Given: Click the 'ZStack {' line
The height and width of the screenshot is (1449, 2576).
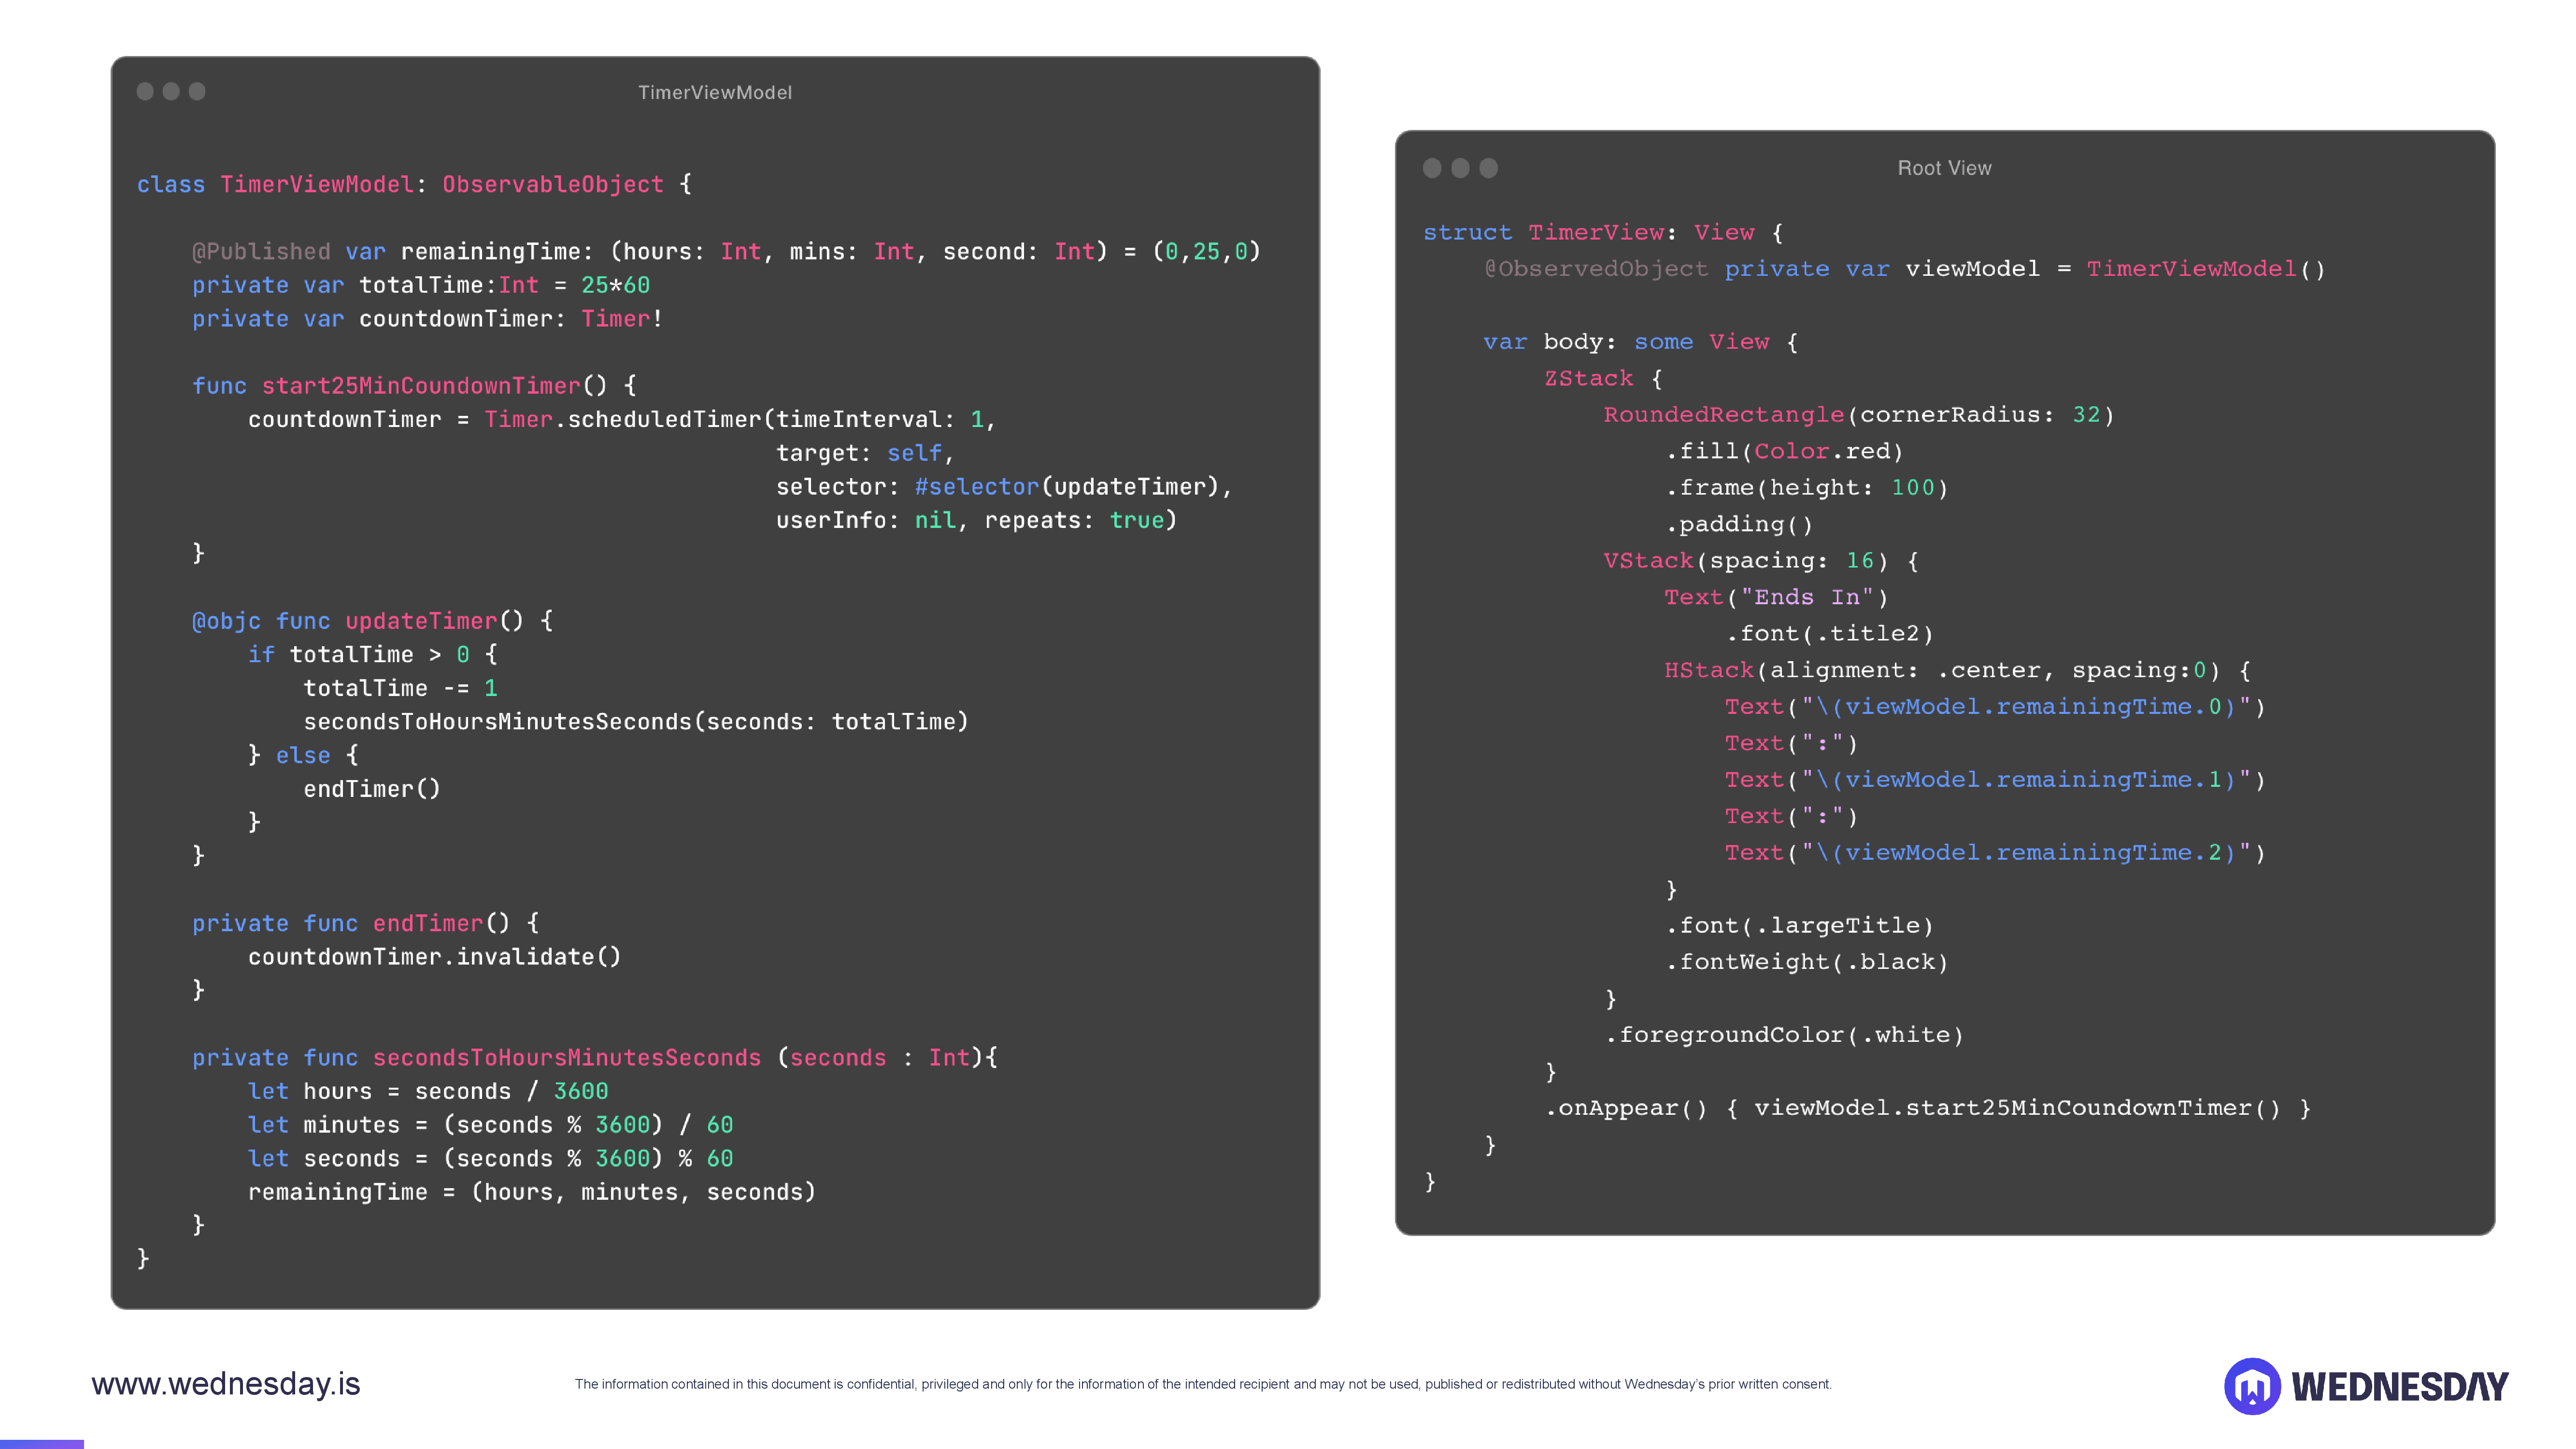Looking at the screenshot, I should point(1603,379).
